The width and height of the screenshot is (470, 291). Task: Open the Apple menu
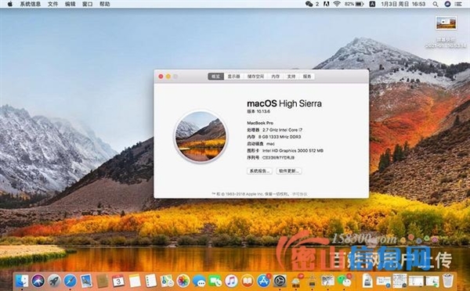[x=10, y=4]
